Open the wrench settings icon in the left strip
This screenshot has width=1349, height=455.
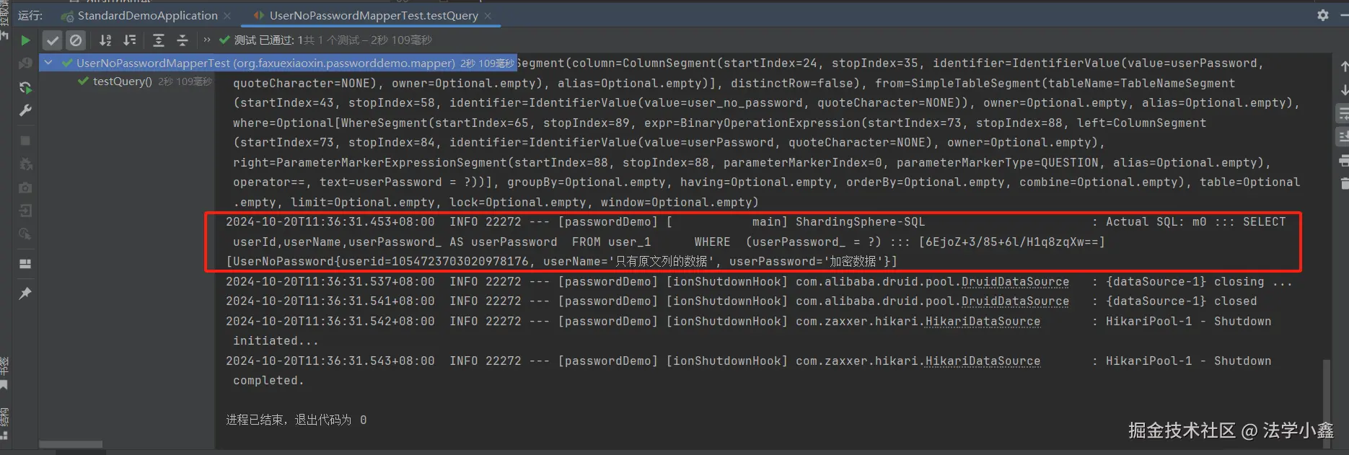coord(25,110)
